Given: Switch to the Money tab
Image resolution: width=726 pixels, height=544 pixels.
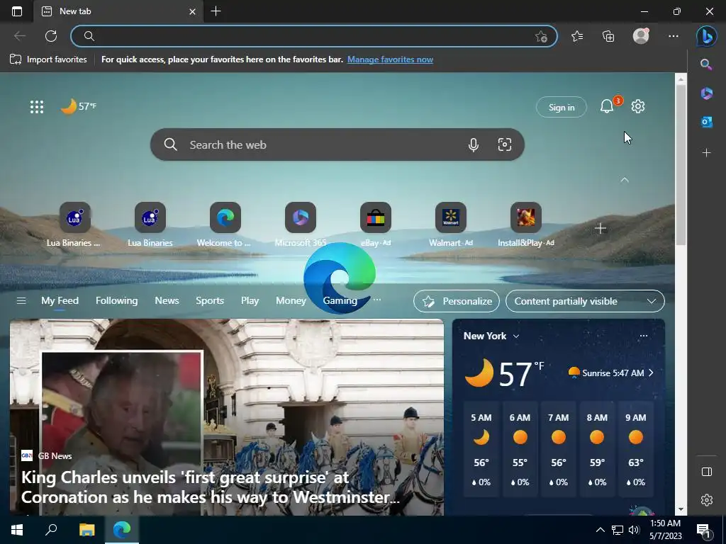Looking at the screenshot, I should [x=291, y=300].
